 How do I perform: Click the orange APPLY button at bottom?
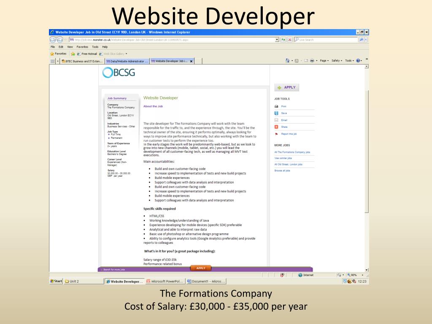[x=201, y=268]
